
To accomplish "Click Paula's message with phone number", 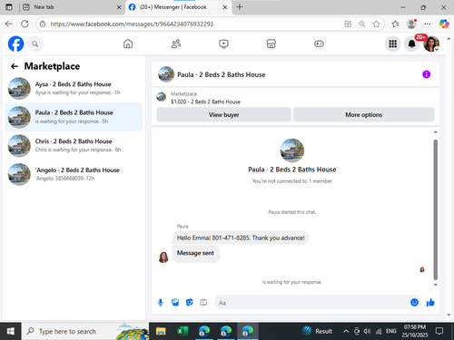I will pos(241,238).
